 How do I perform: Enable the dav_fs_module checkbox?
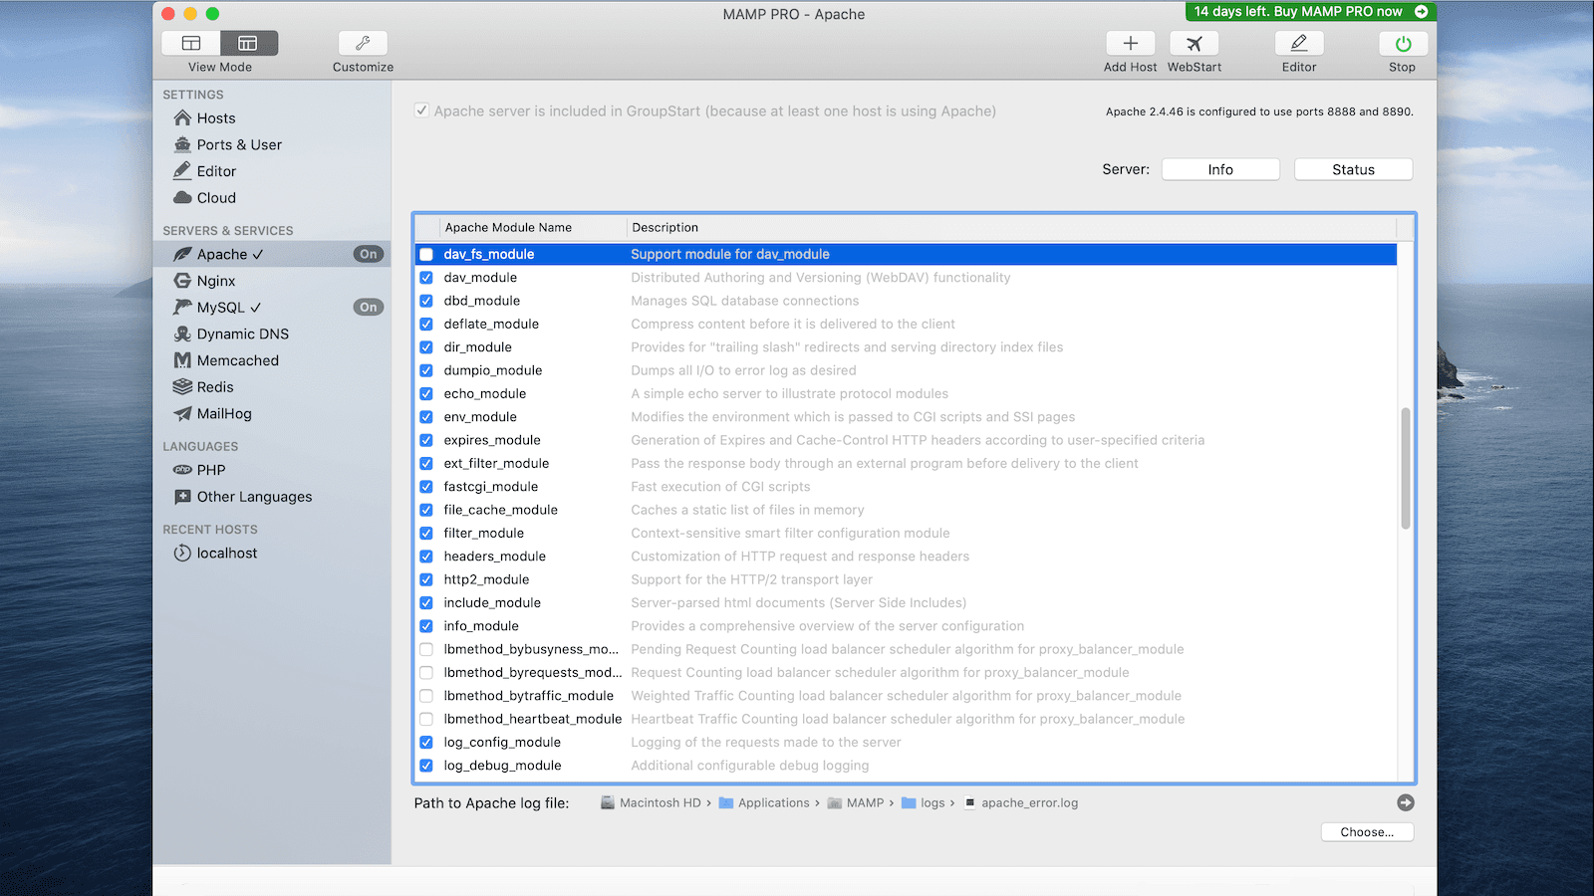426,255
